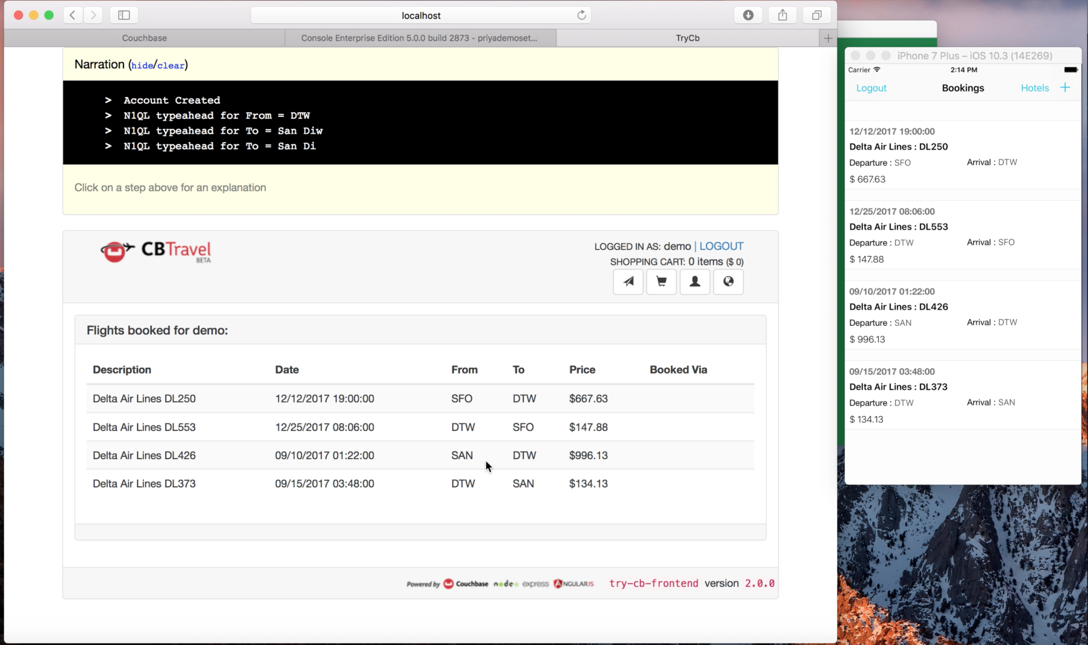
Task: Switch to Console Enterprise Edition tab
Action: tap(419, 38)
